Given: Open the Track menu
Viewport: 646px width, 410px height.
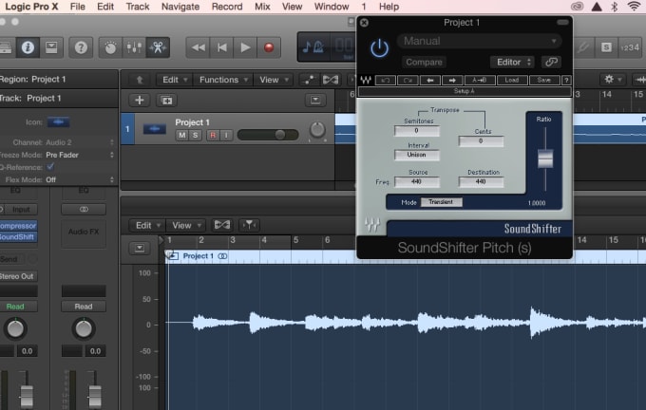Looking at the screenshot, I should 138,7.
